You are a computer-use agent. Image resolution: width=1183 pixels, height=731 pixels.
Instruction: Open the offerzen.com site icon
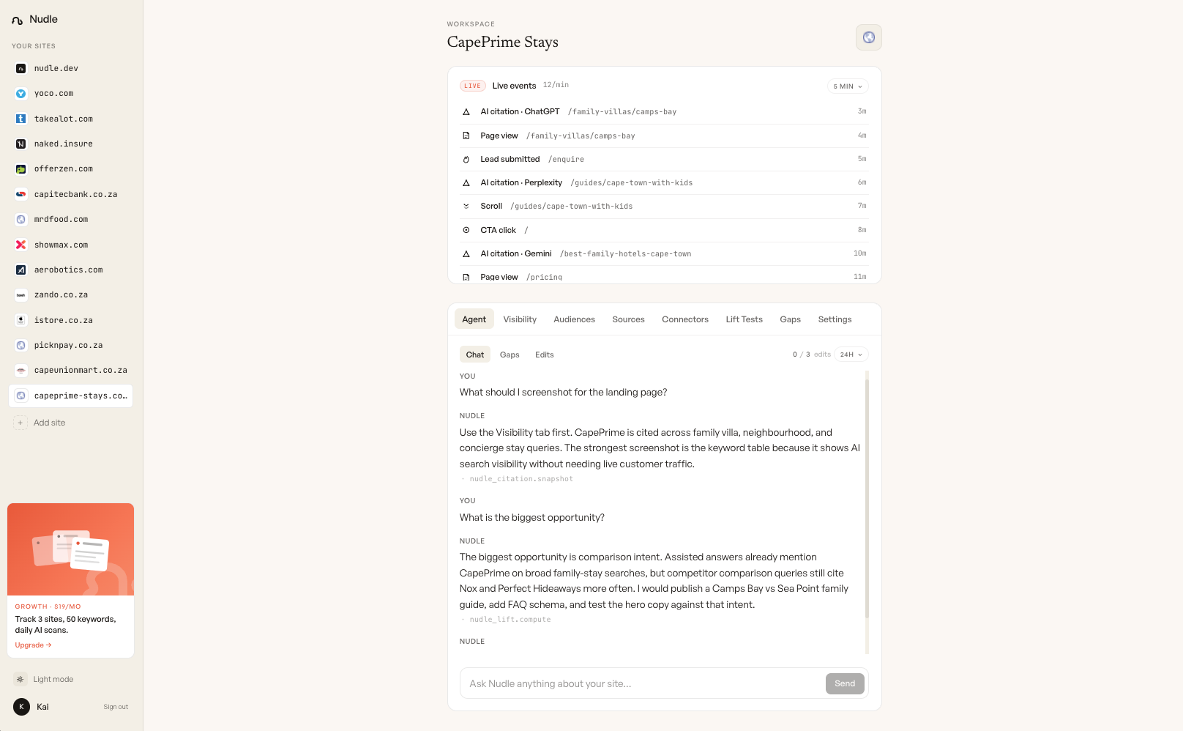pyautogui.click(x=21, y=169)
